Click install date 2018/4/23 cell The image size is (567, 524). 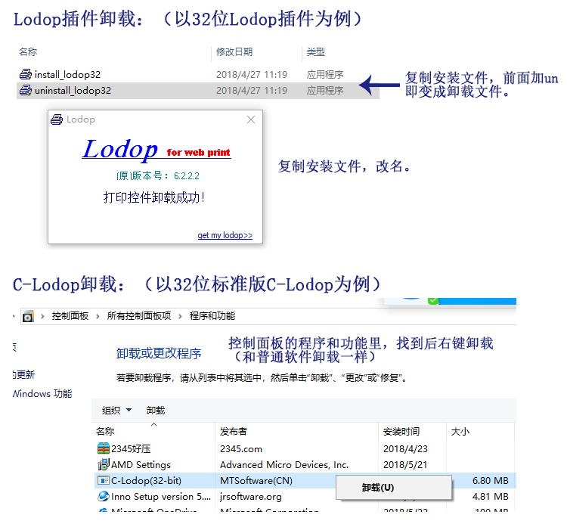coord(405,449)
